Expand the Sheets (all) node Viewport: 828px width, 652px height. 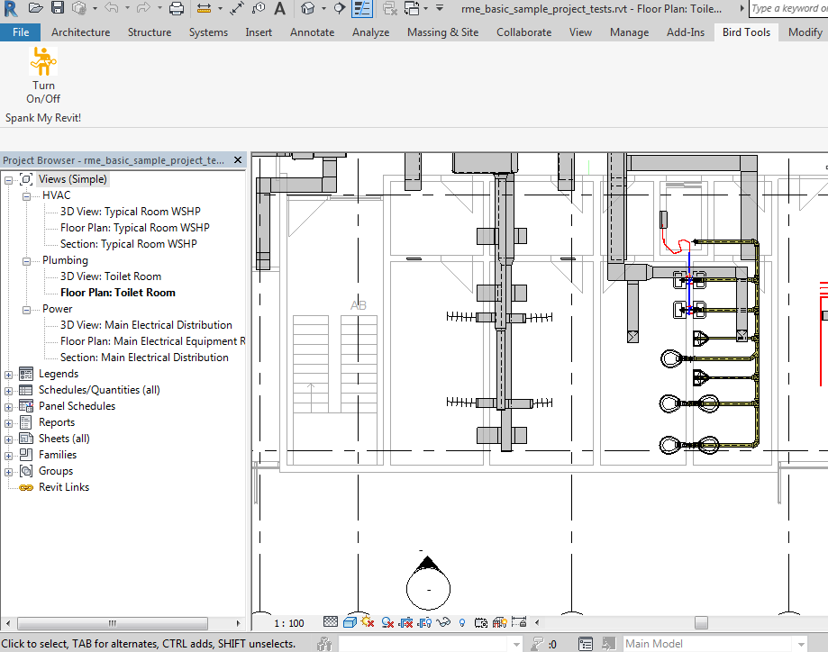[8, 439]
